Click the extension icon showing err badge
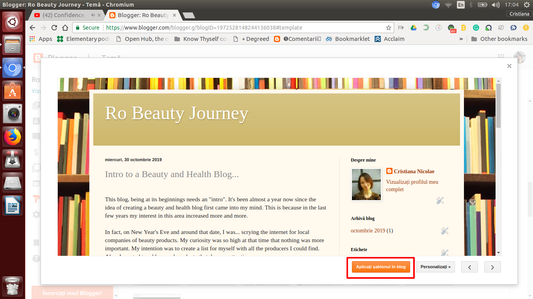533x299 pixels. pos(451,28)
